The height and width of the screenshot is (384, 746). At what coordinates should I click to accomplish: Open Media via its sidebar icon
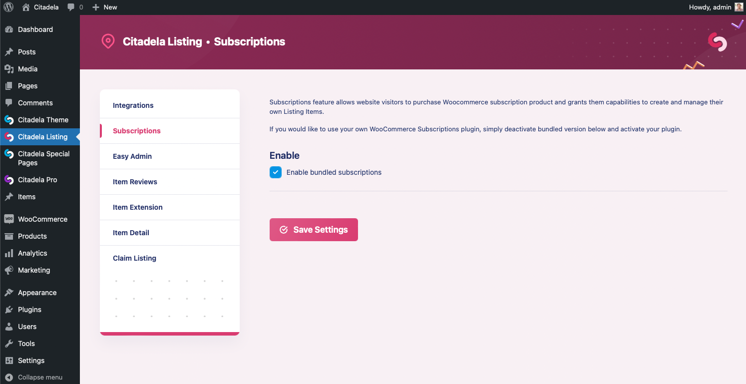click(8, 69)
